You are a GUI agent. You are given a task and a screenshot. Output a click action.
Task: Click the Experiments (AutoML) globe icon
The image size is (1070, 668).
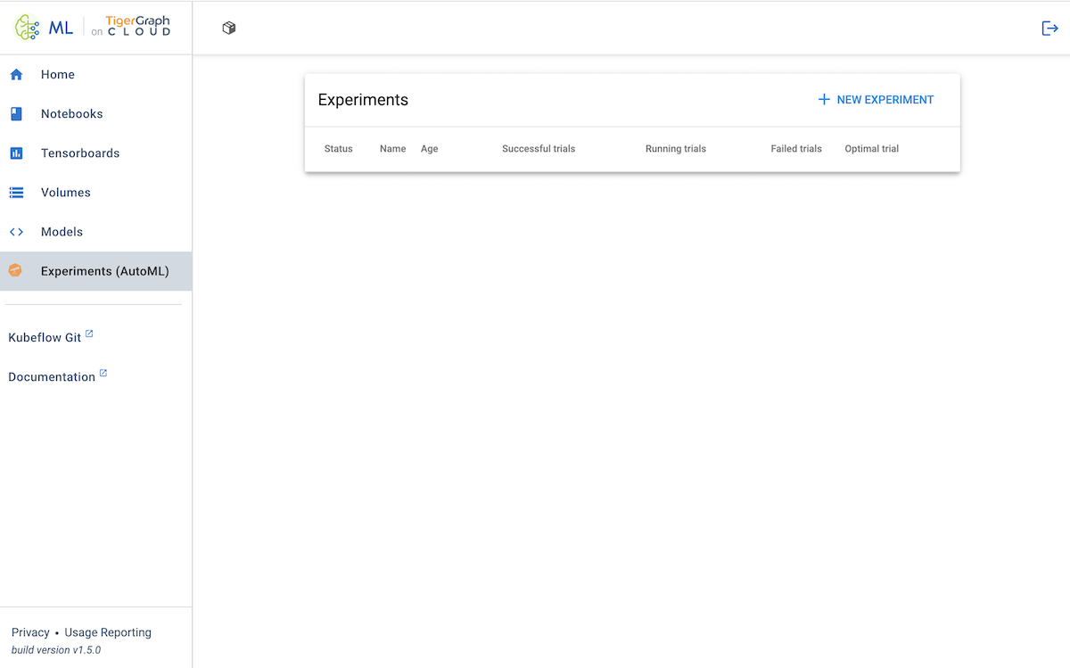(x=16, y=270)
